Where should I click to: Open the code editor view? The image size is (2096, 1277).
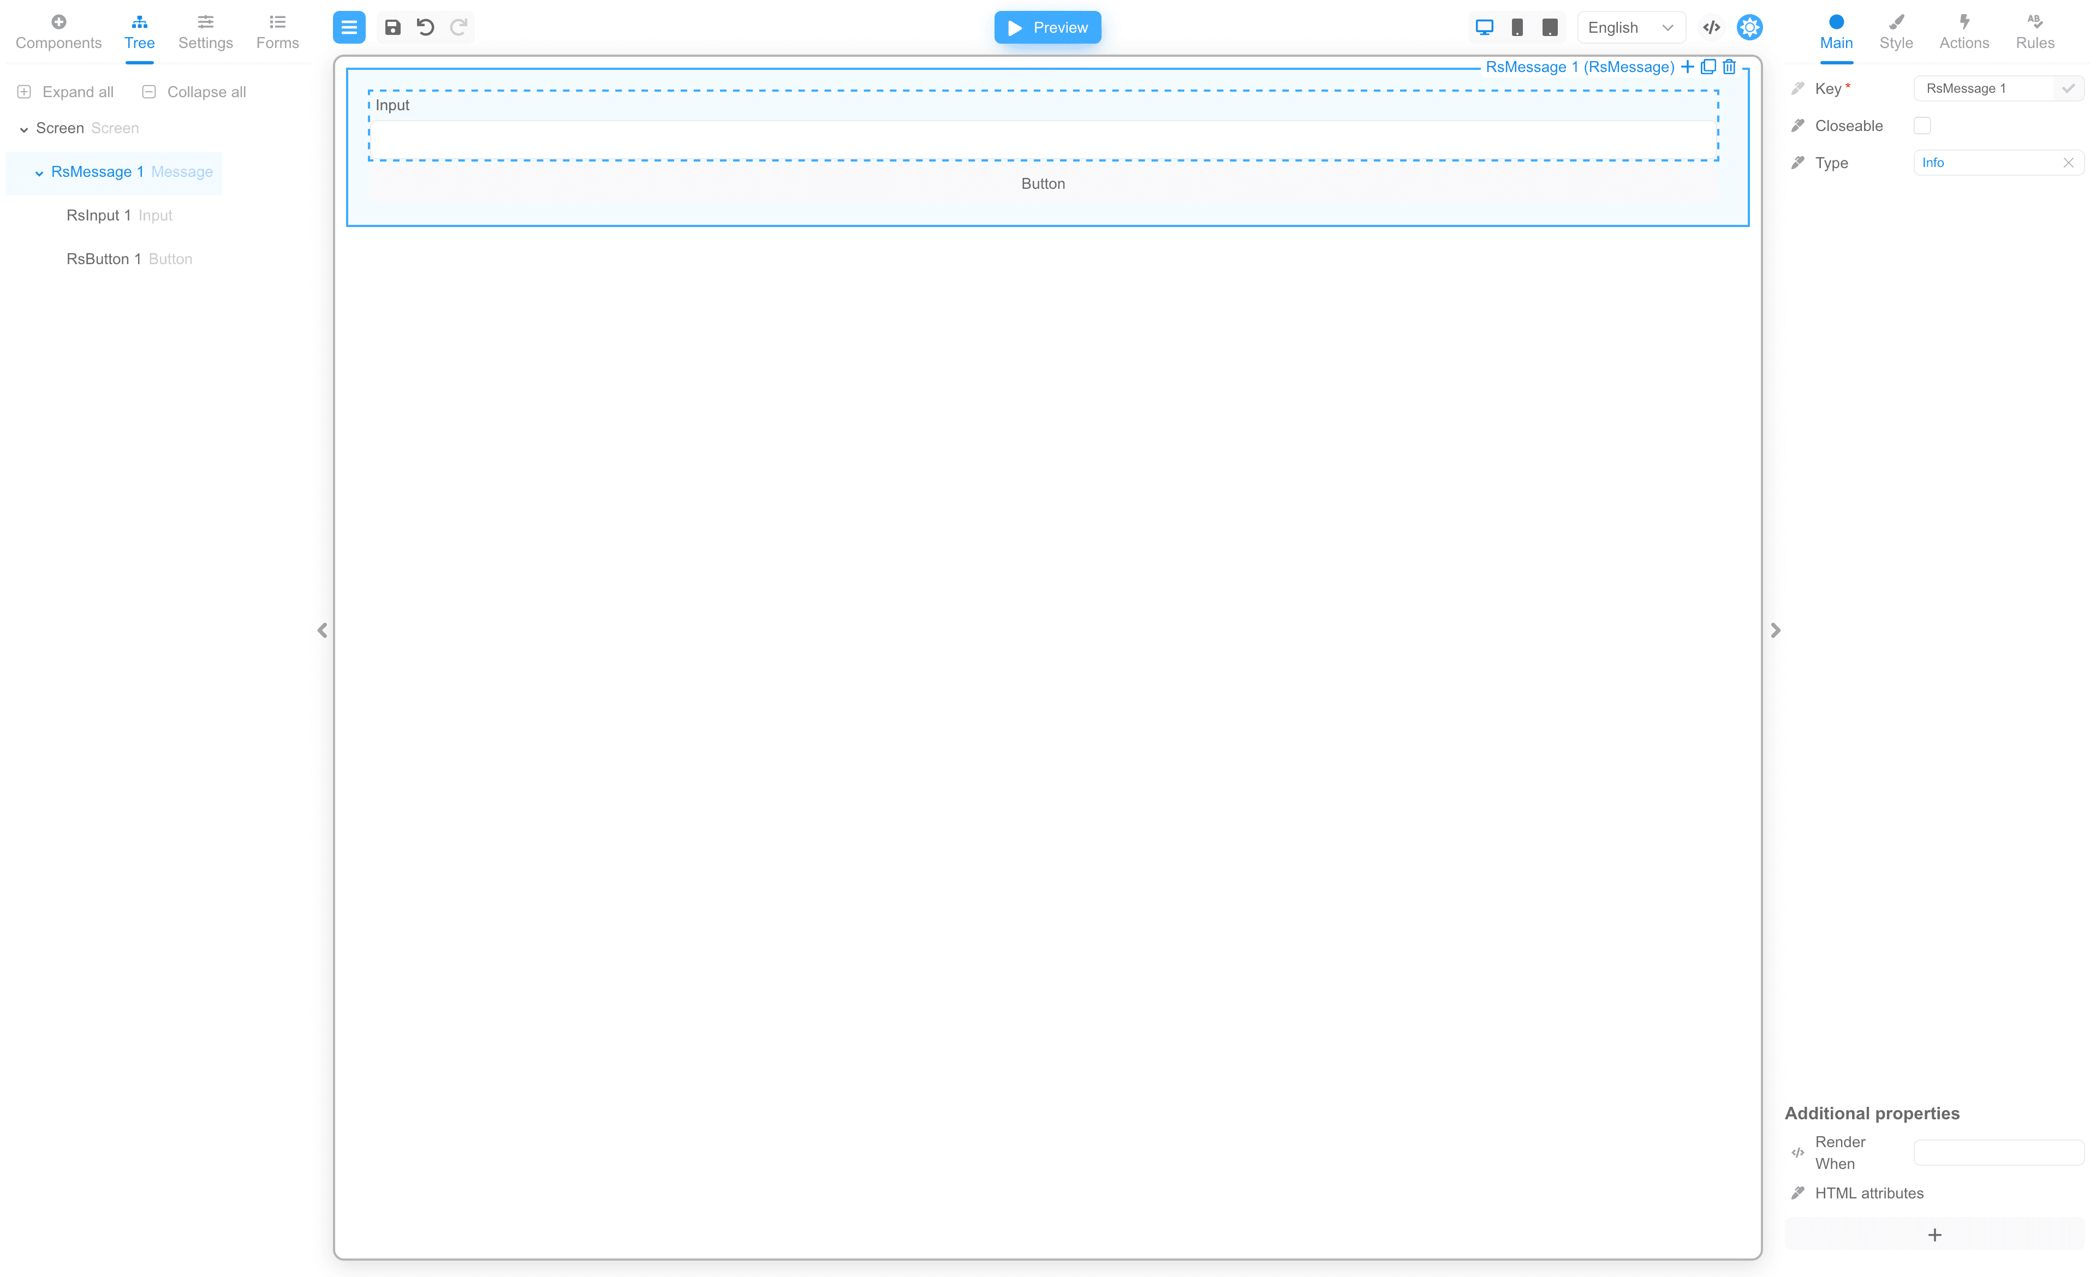coord(1712,26)
